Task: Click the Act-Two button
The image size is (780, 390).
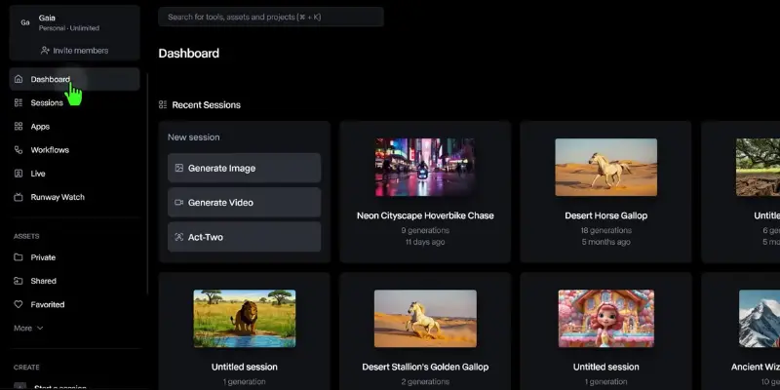Action: click(x=245, y=237)
